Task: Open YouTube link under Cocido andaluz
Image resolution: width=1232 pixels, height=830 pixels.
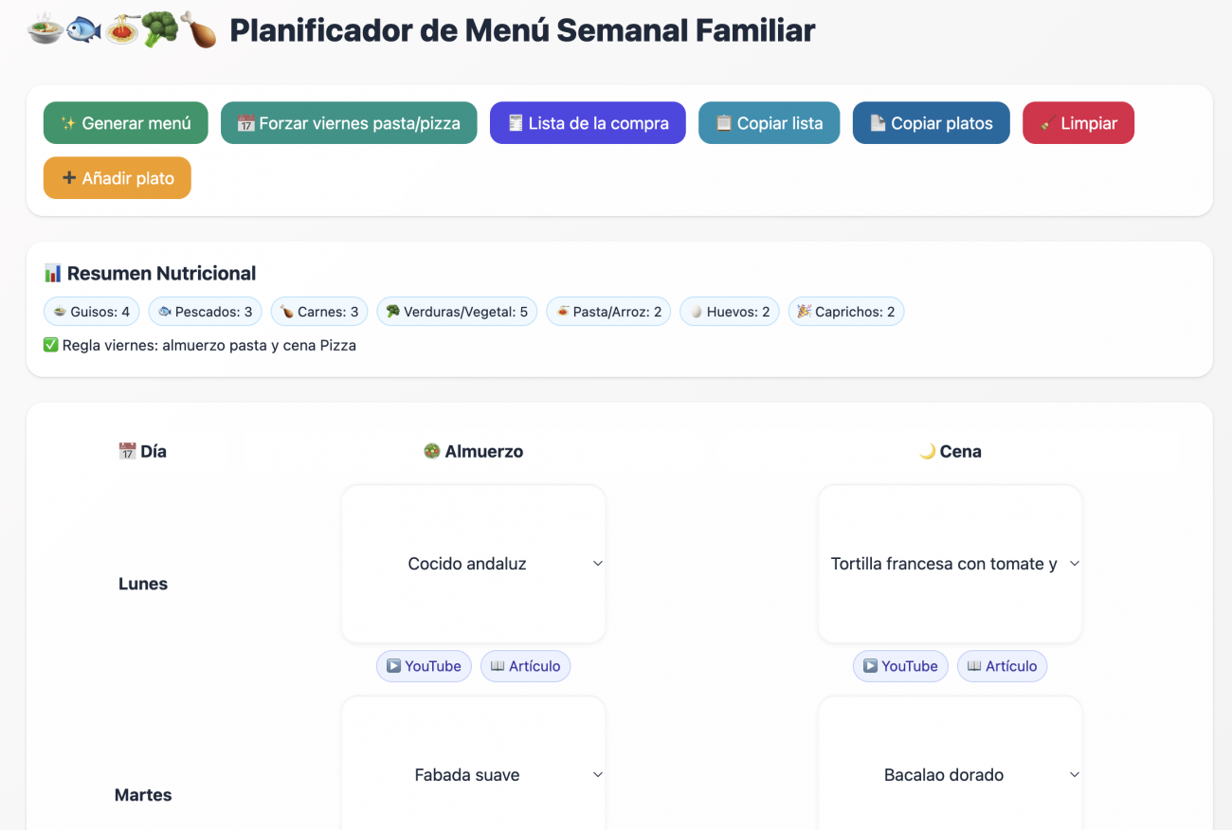Action: click(424, 666)
